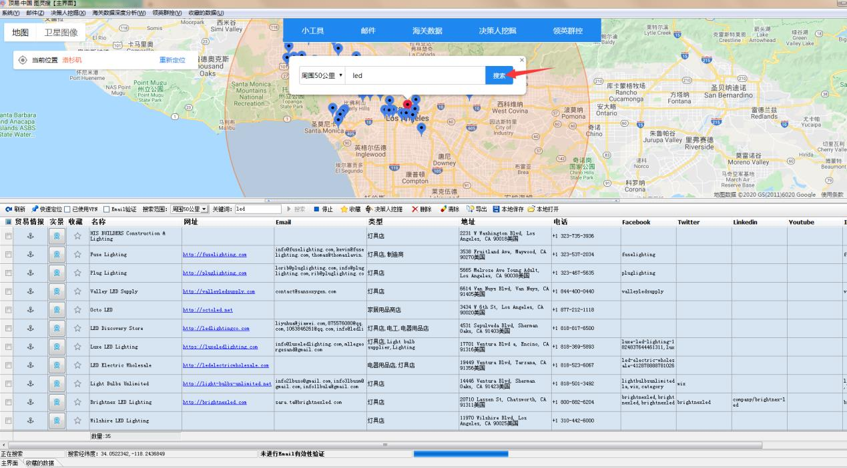Open http://octoled.net link
Viewport: 847px width, 468px height.
click(208, 310)
